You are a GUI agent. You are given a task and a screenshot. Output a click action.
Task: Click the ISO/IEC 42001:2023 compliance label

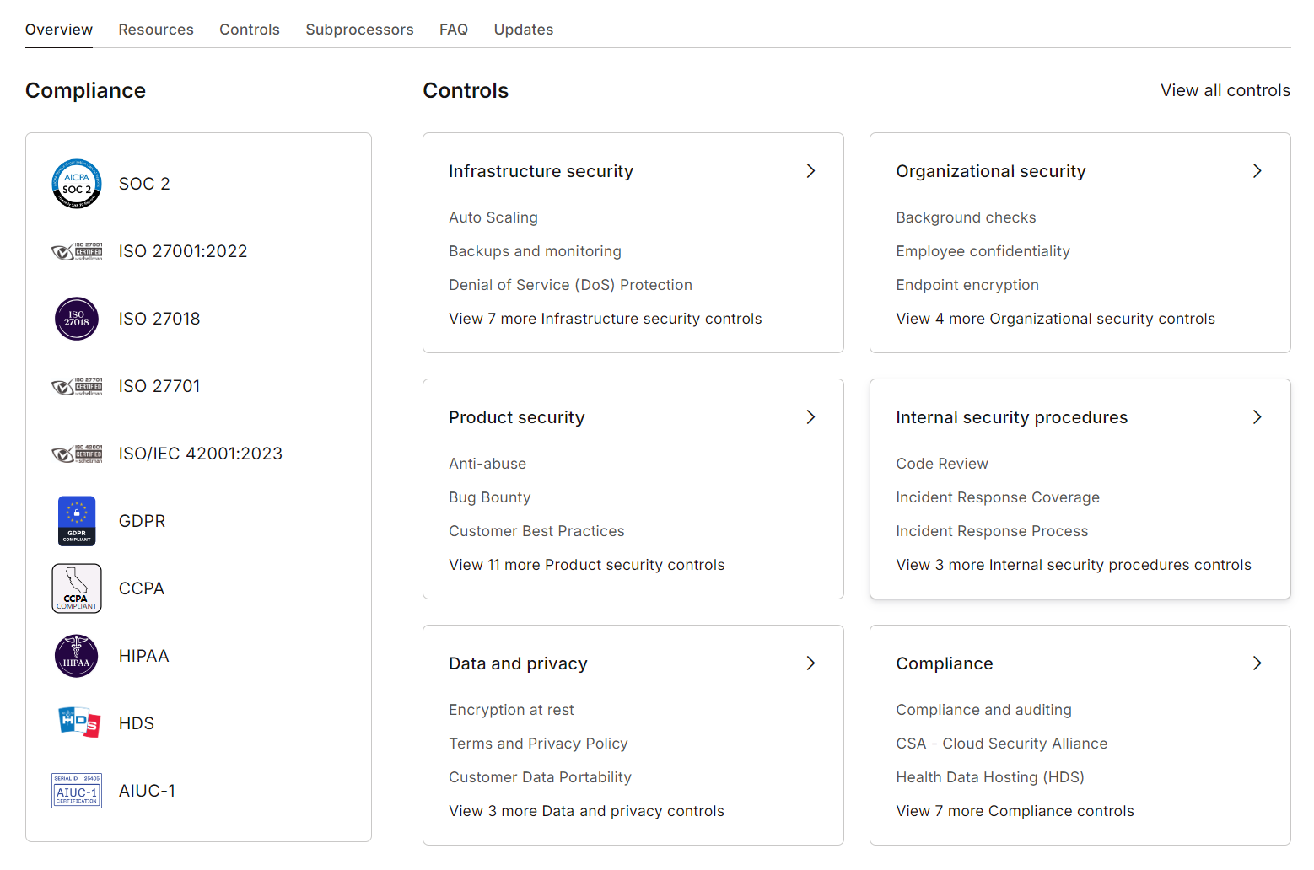tap(200, 454)
